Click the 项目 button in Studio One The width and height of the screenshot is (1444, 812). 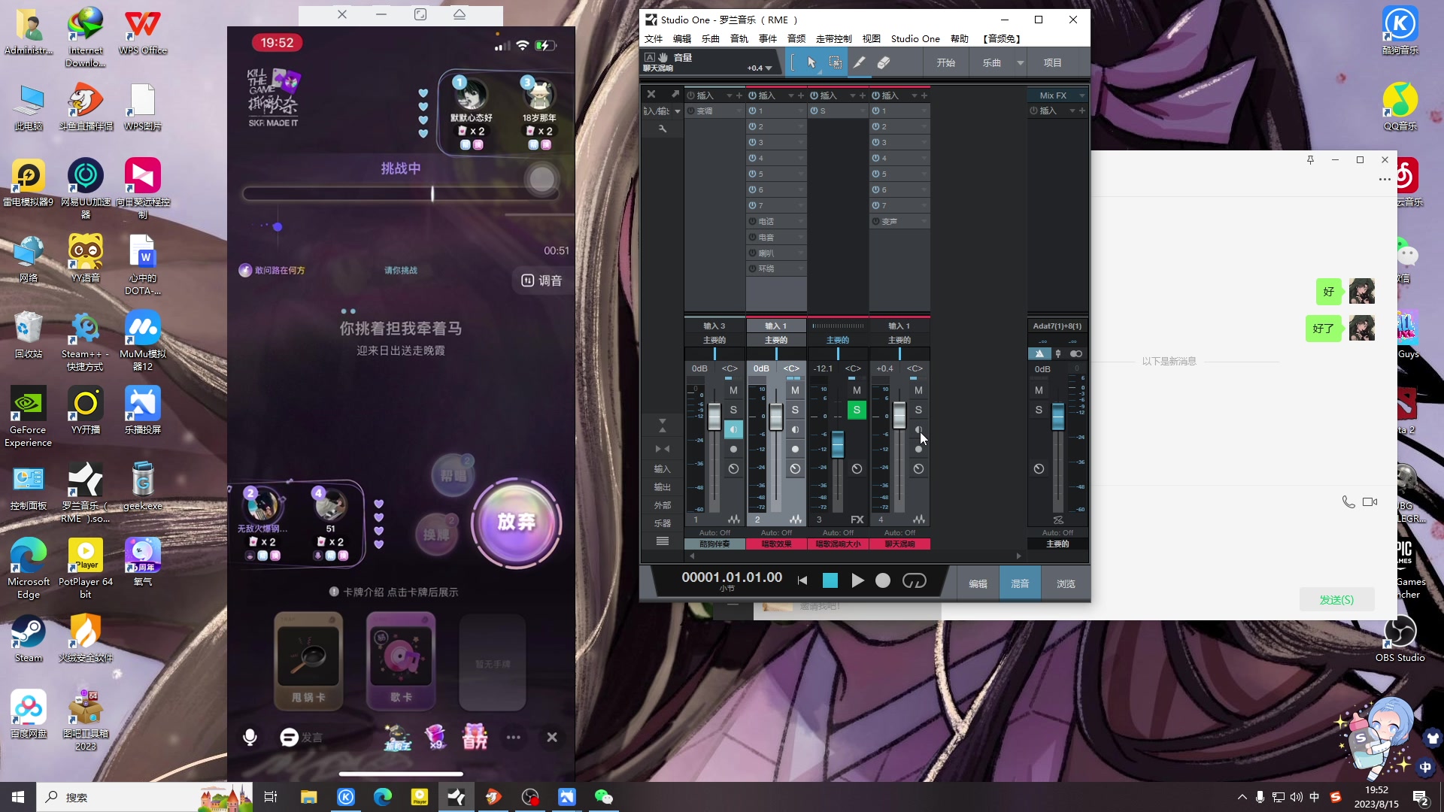pyautogui.click(x=1052, y=63)
